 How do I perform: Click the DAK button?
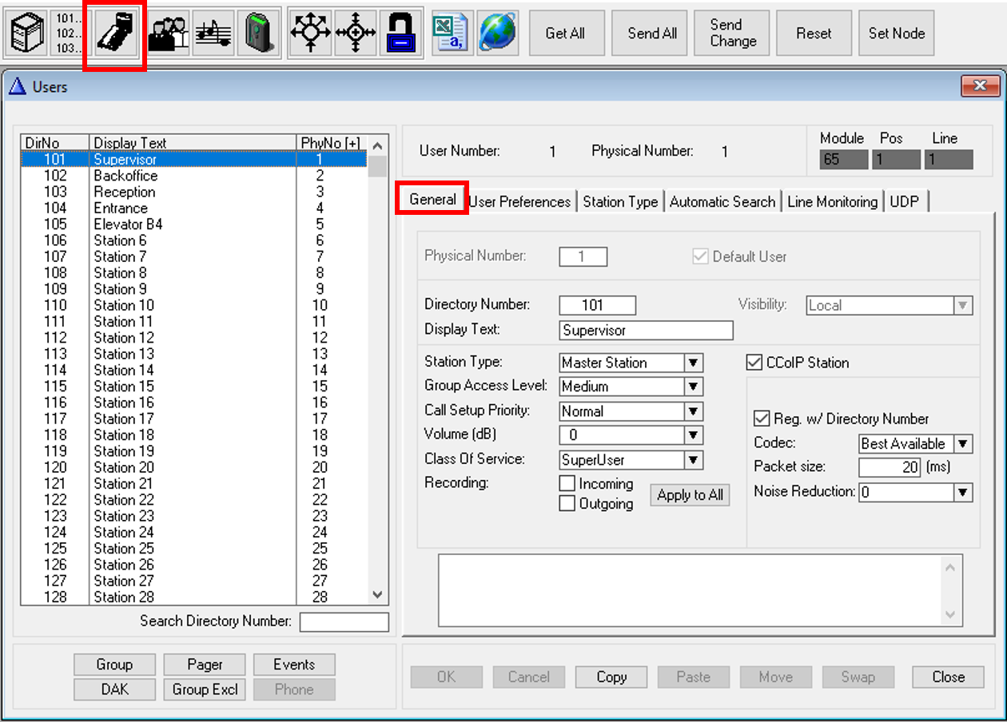(x=114, y=689)
